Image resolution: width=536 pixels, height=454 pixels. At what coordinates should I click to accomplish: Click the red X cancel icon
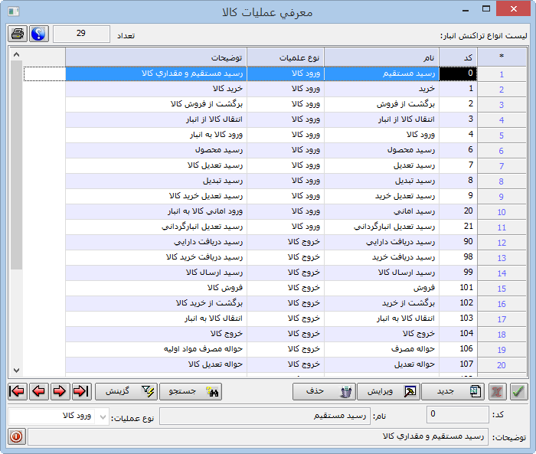tap(498, 391)
